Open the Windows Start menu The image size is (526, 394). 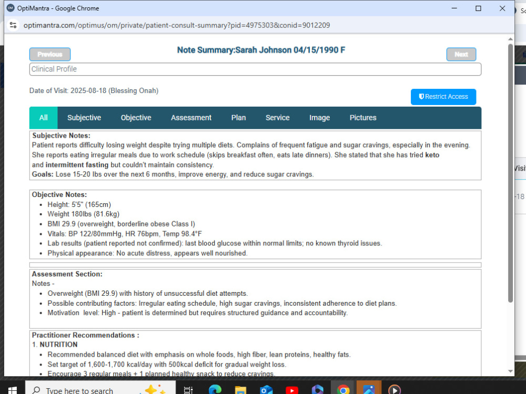[12, 390]
